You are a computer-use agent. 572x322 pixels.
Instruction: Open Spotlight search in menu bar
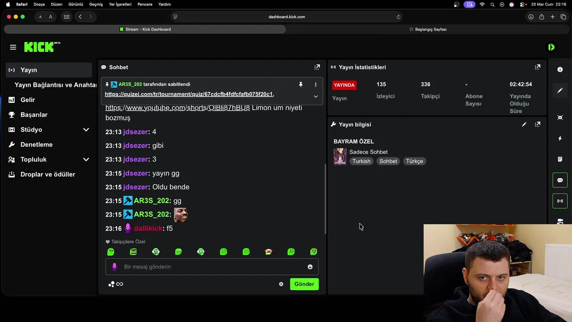tap(492, 4)
